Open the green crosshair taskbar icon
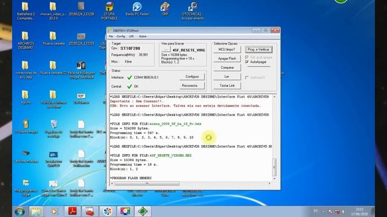This screenshot has height=217, width=387. pyautogui.click(x=143, y=212)
